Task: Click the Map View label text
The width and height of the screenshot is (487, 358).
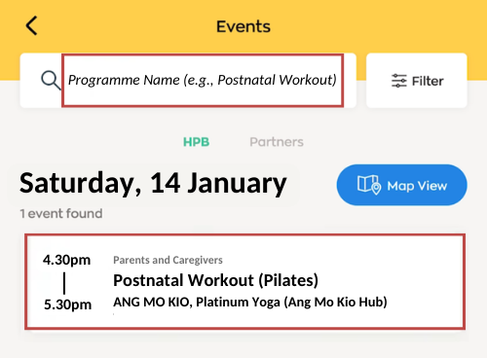Action: (x=417, y=186)
